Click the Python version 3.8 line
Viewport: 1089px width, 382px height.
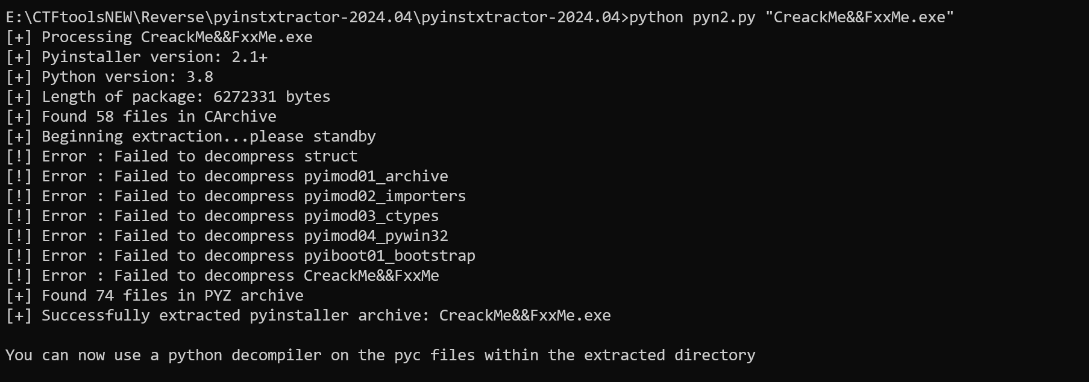[127, 77]
